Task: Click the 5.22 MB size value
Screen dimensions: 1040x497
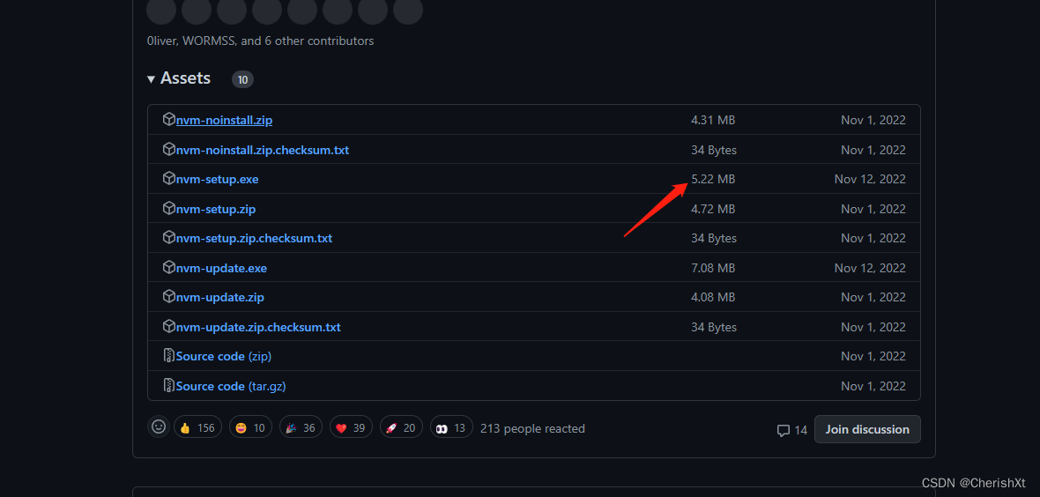Action: pyautogui.click(x=713, y=179)
